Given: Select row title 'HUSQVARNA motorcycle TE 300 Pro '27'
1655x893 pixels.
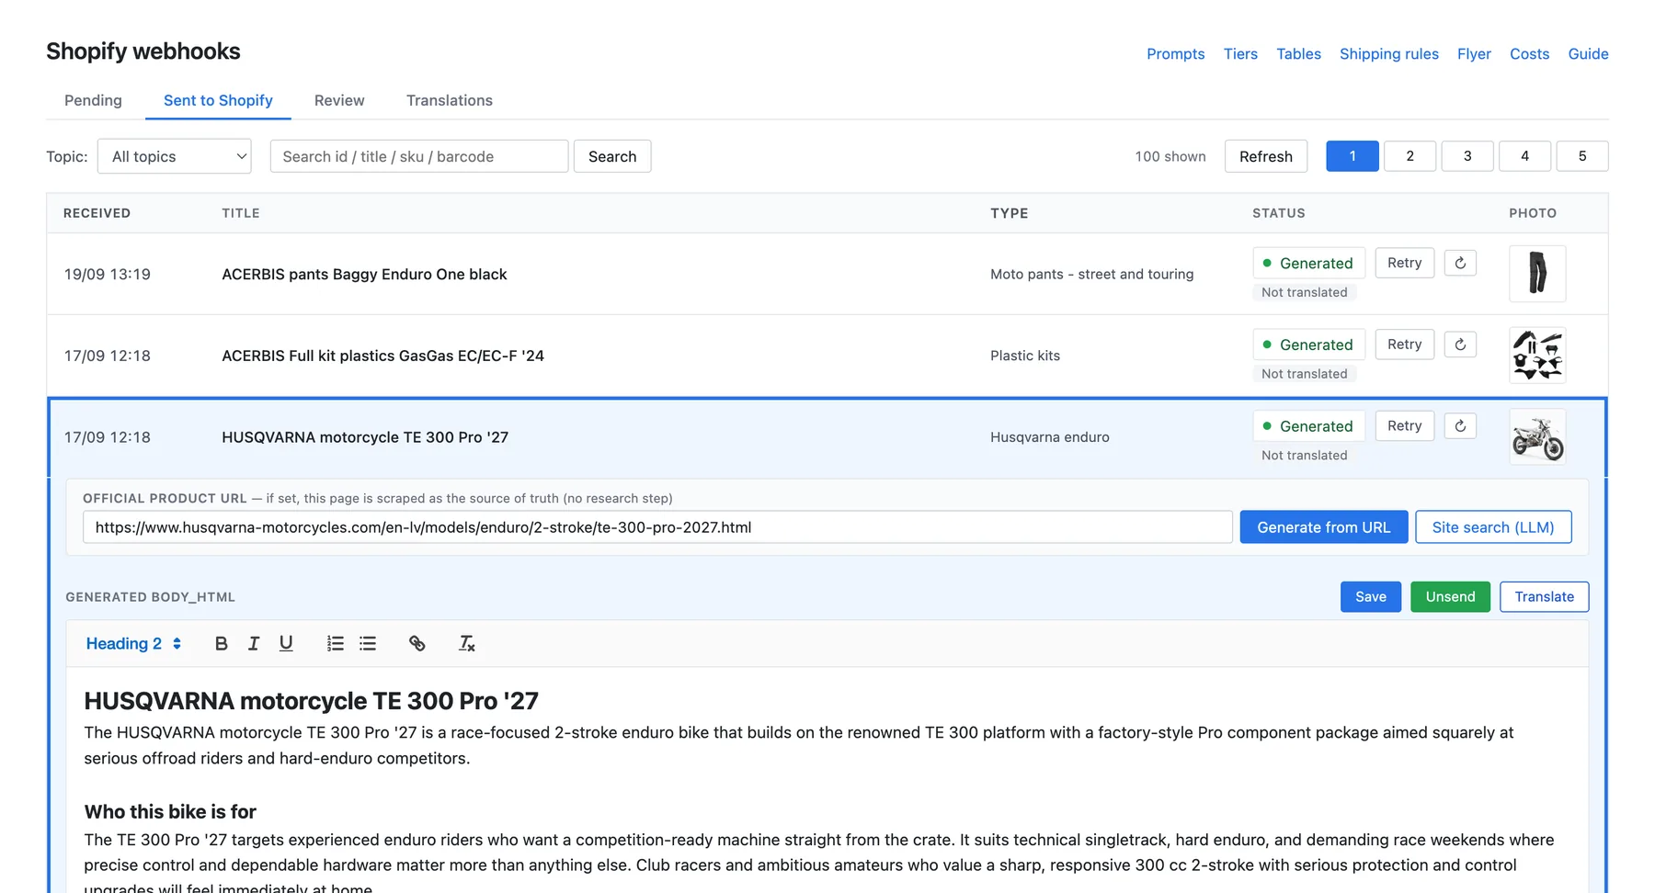Looking at the screenshot, I should click(365, 437).
